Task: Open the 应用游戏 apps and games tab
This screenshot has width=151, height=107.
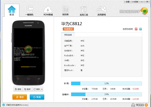Action: point(102,11)
